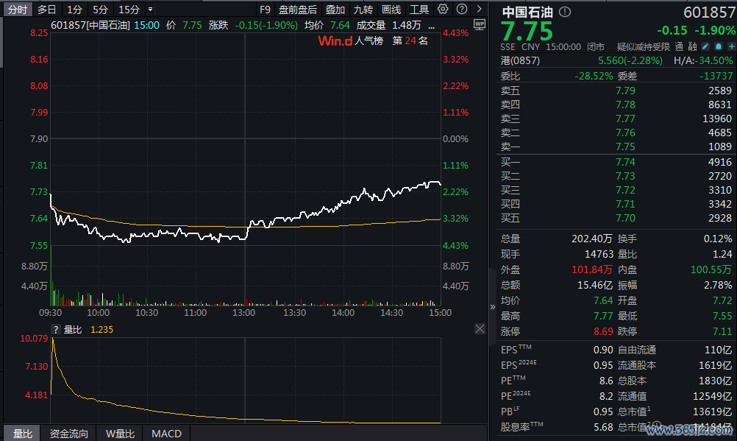Image resolution: width=737 pixels, height=441 pixels.
Task: Click the question mark icon beside 量比
Action: click(x=55, y=330)
